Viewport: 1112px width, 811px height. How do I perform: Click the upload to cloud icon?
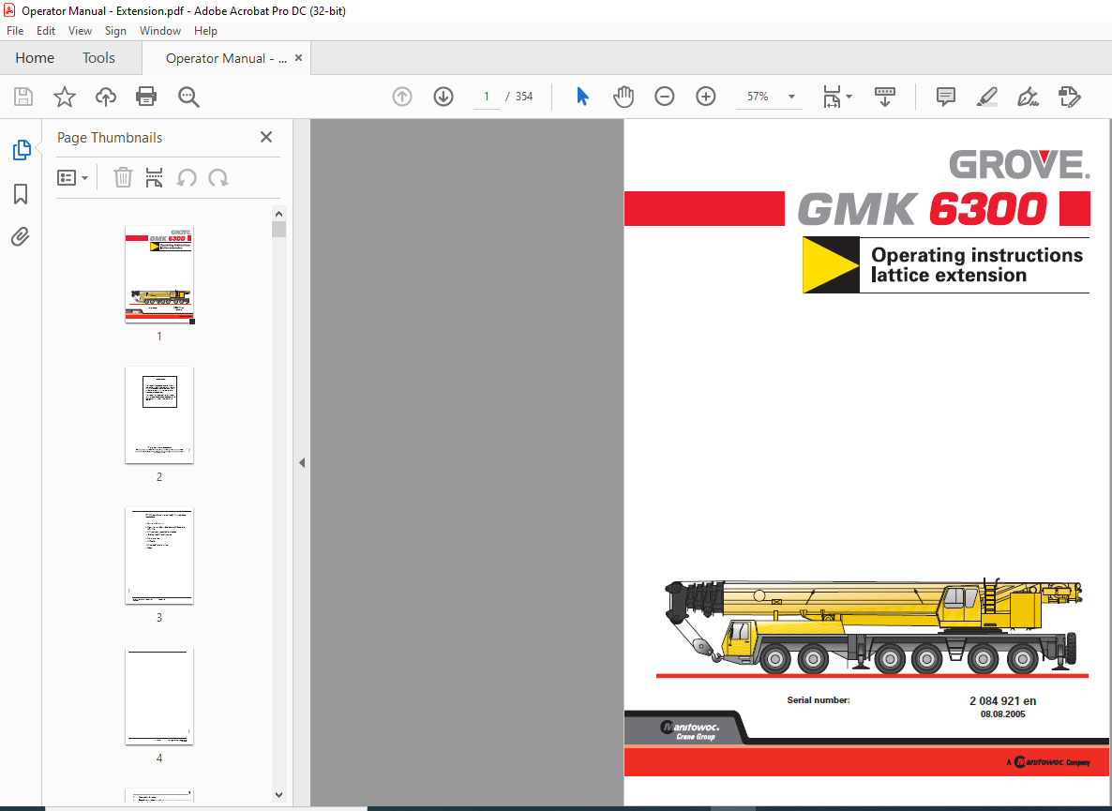[106, 97]
